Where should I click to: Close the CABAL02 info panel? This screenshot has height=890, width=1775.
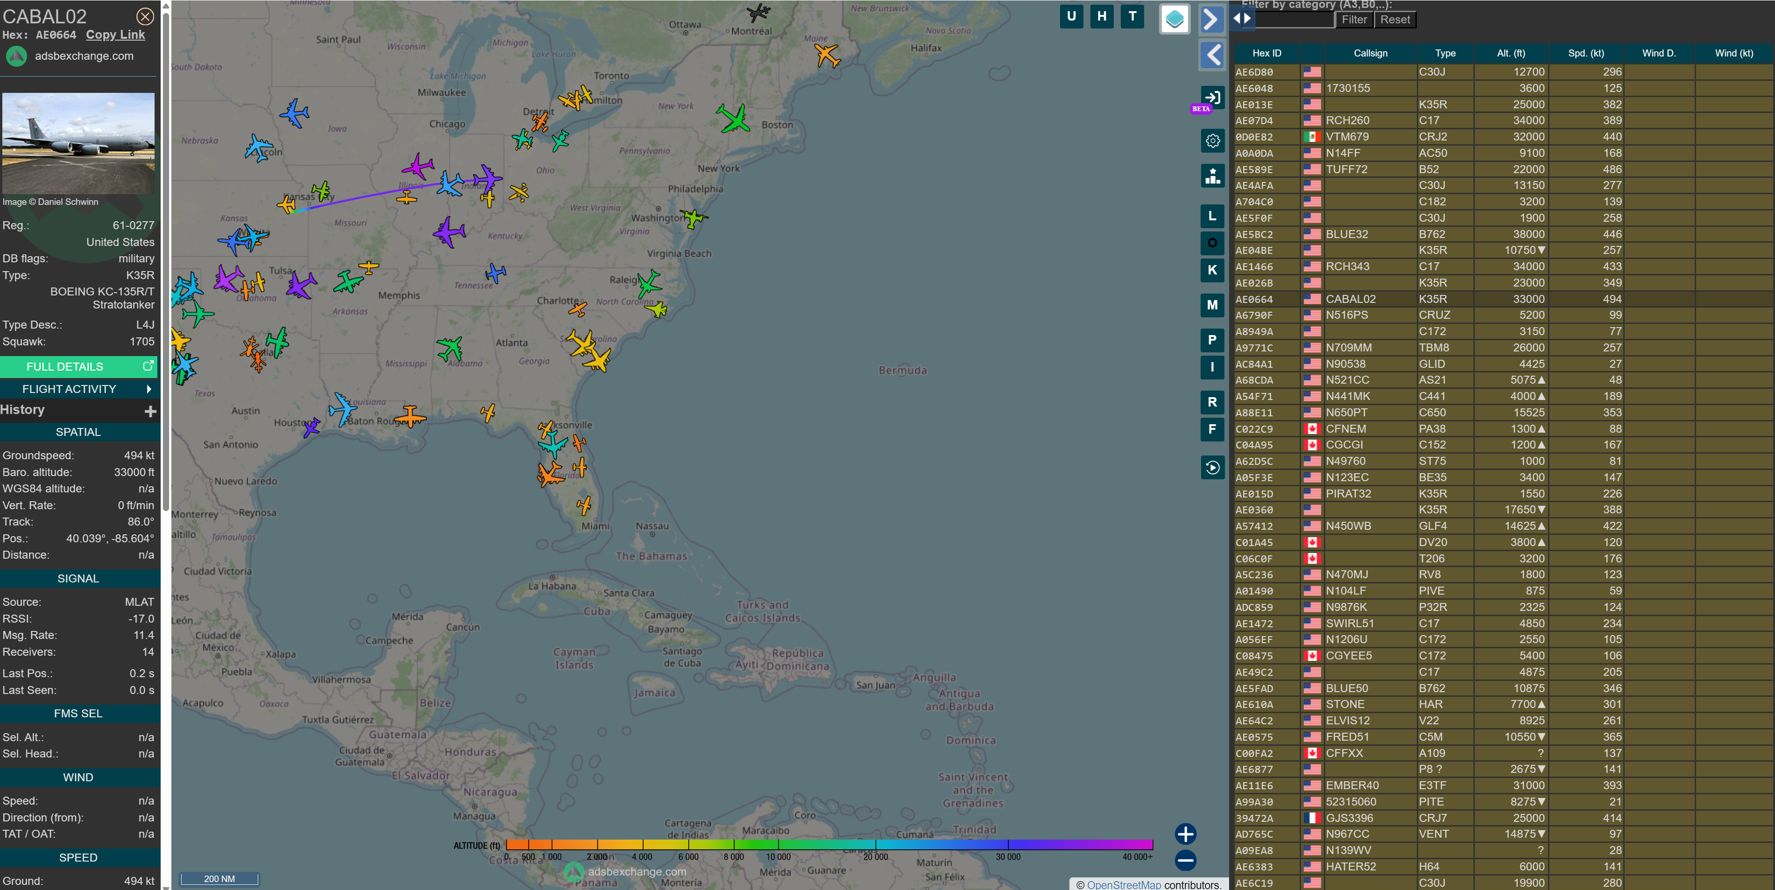tap(145, 16)
